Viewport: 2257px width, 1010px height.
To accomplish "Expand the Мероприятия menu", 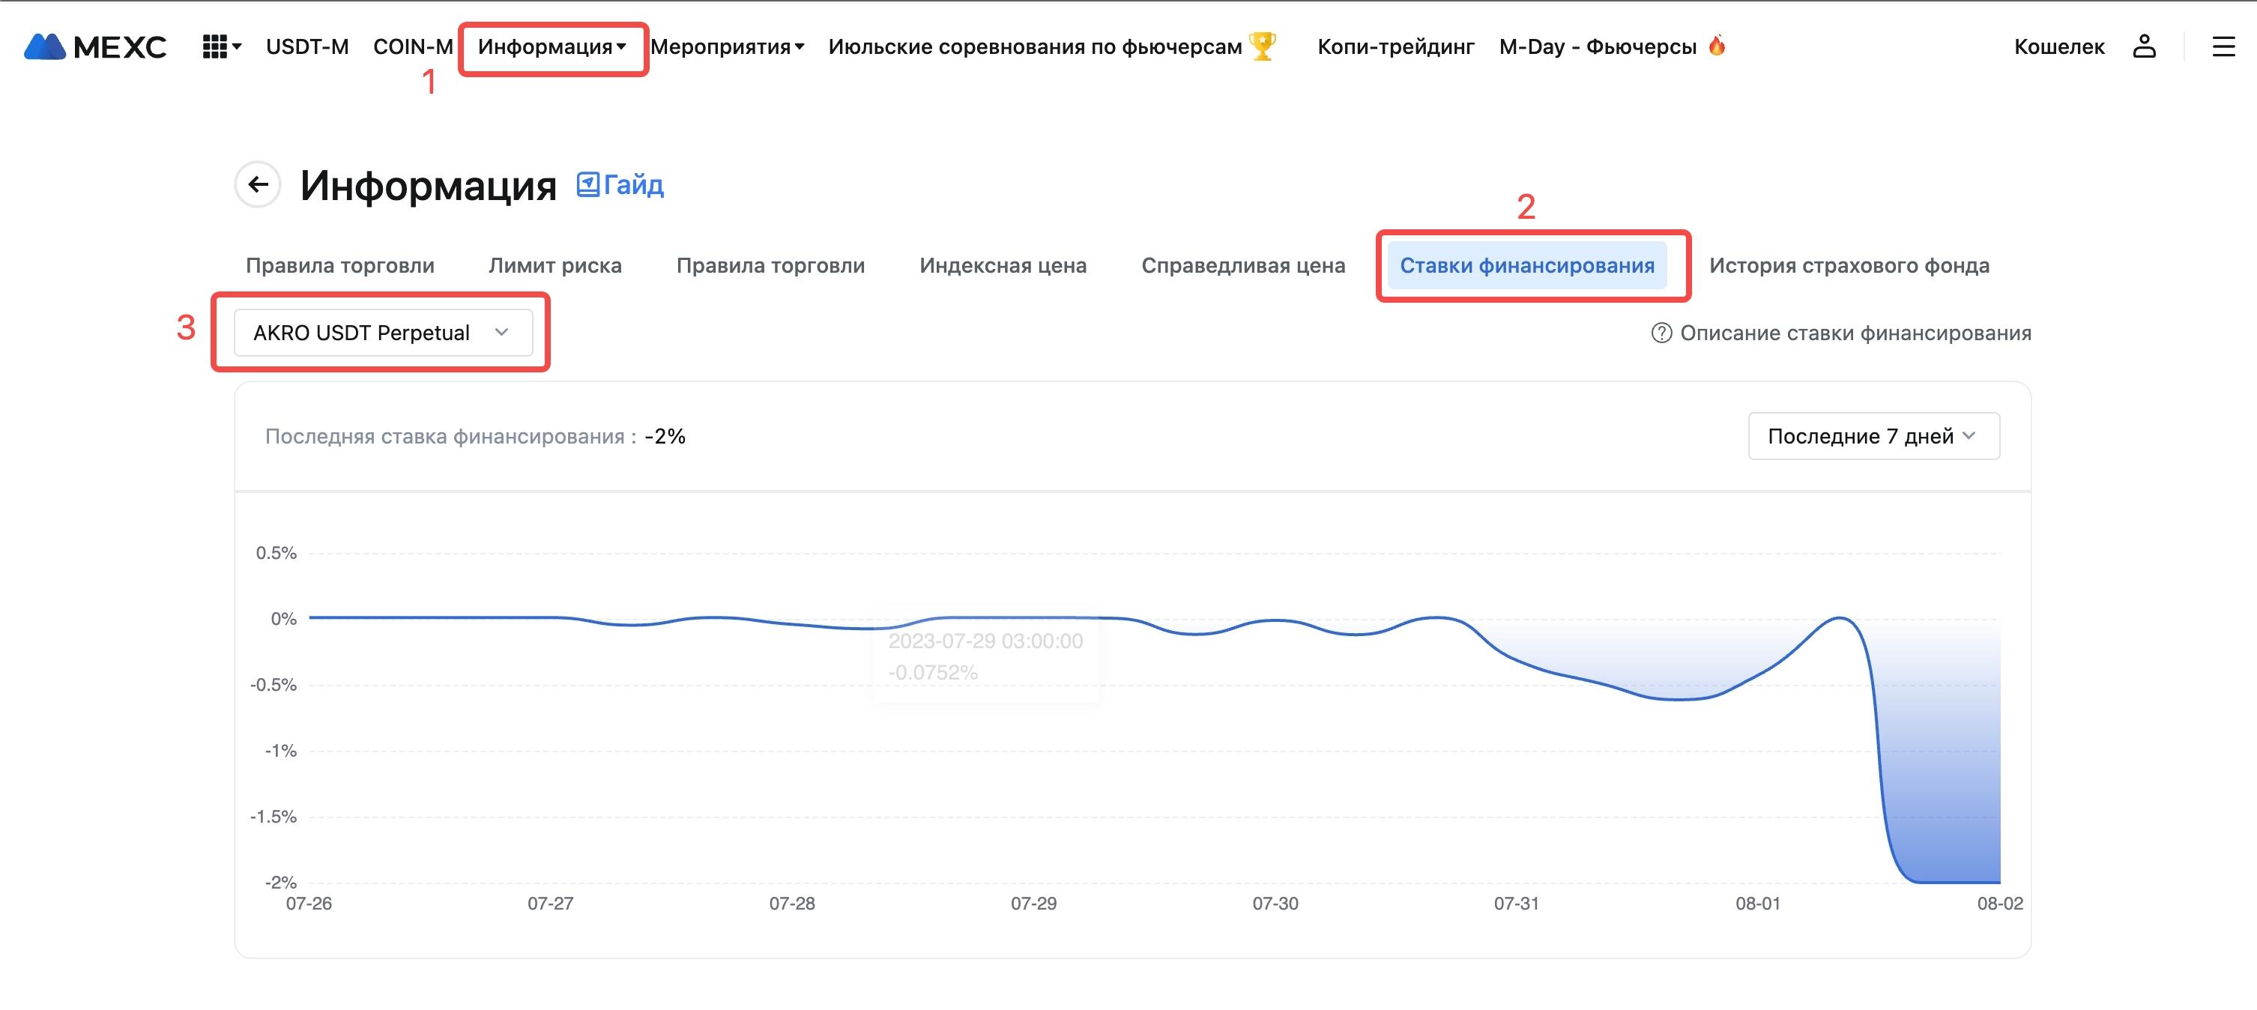I will click(726, 46).
